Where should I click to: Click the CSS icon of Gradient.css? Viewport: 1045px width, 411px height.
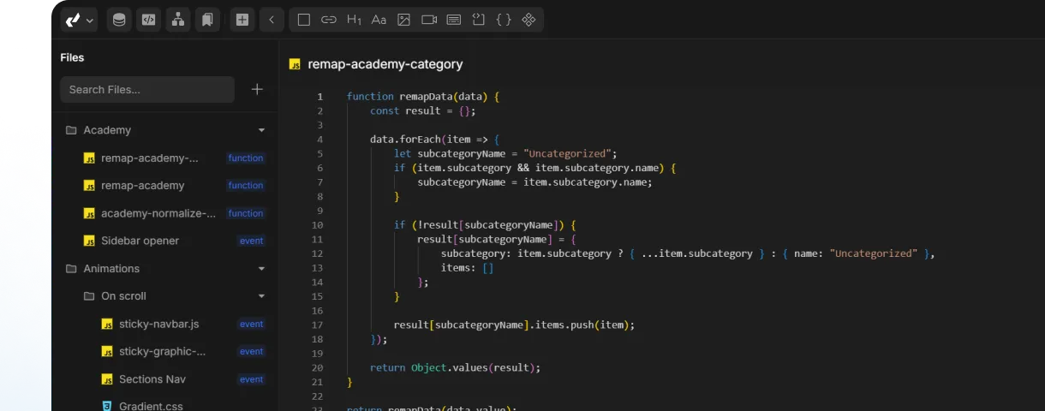107,406
